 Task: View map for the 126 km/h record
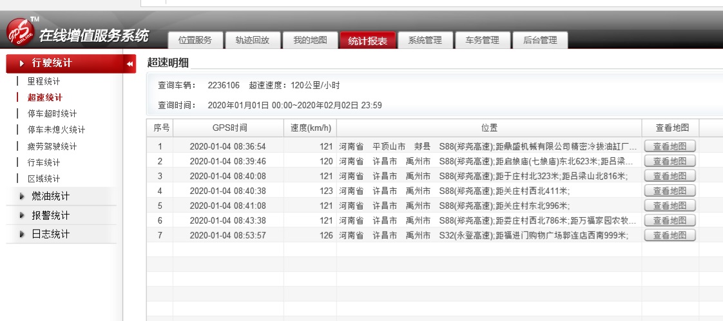[670, 235]
